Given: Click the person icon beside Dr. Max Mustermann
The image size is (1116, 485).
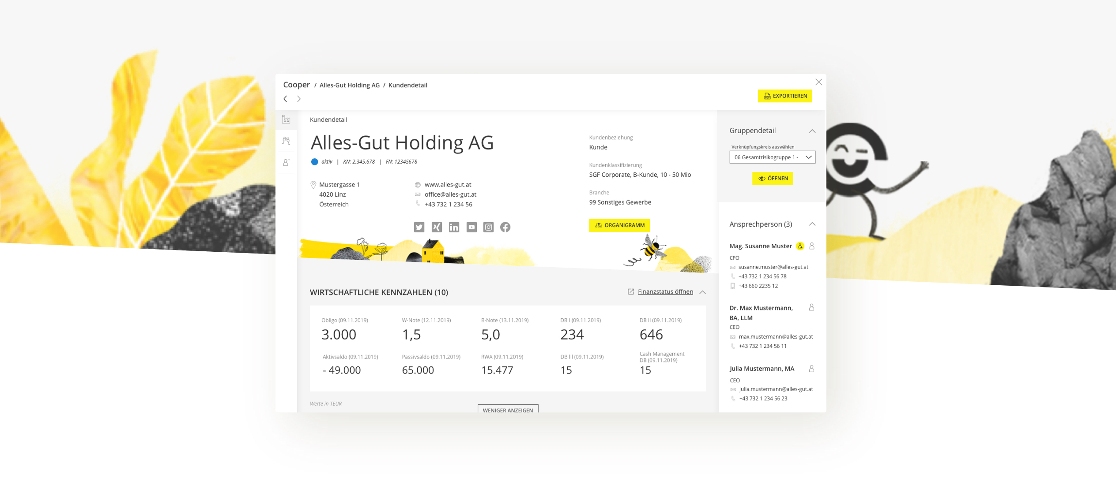Looking at the screenshot, I should 811,308.
